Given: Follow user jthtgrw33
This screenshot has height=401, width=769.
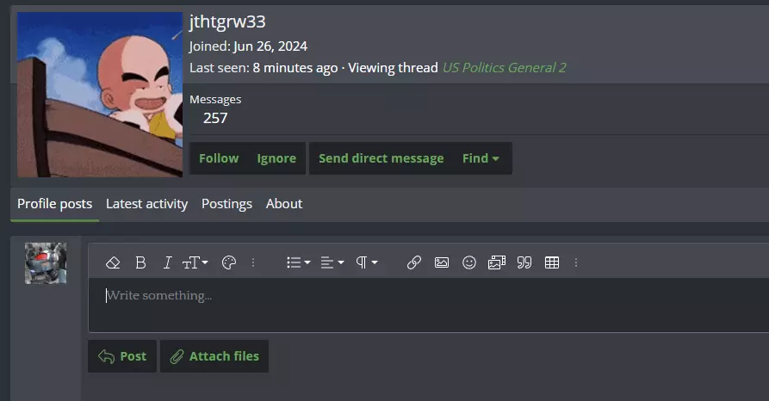Looking at the screenshot, I should [219, 158].
